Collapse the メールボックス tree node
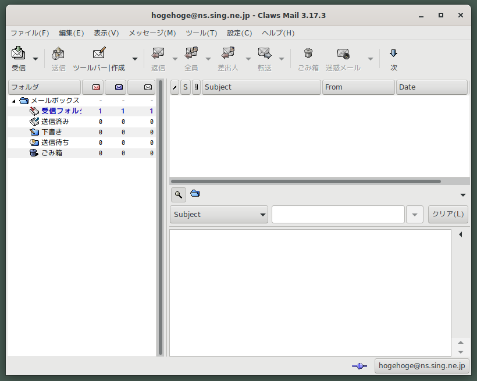The height and width of the screenshot is (381, 477). pyautogui.click(x=13, y=101)
